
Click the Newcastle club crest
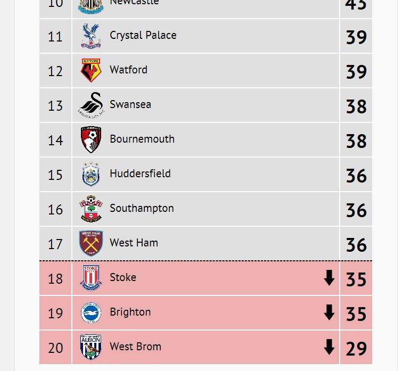[91, 6]
